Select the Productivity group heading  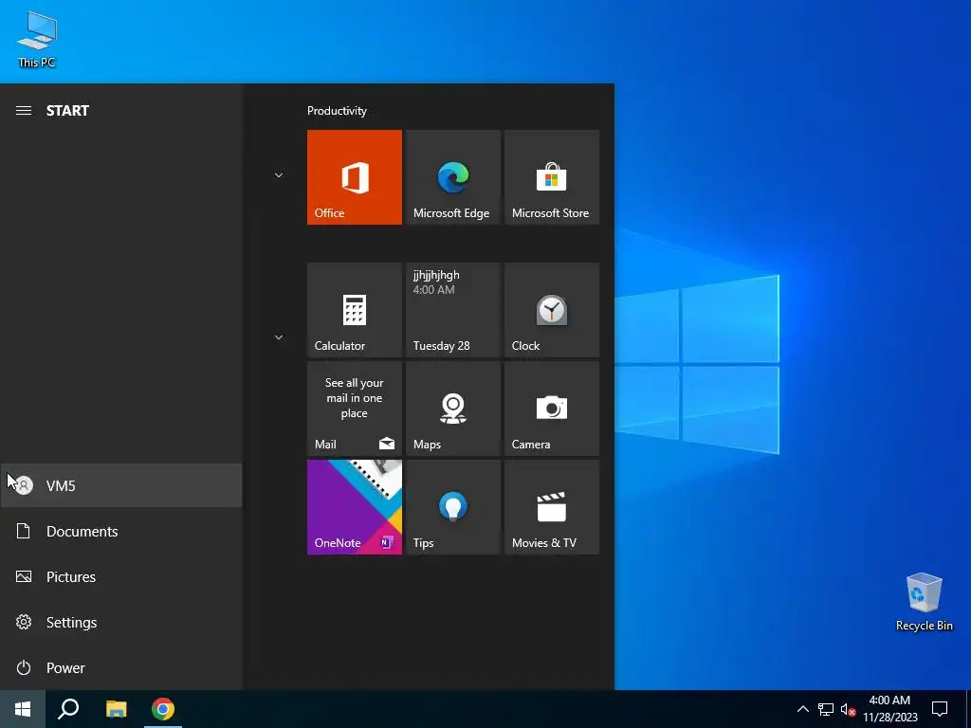[337, 111]
